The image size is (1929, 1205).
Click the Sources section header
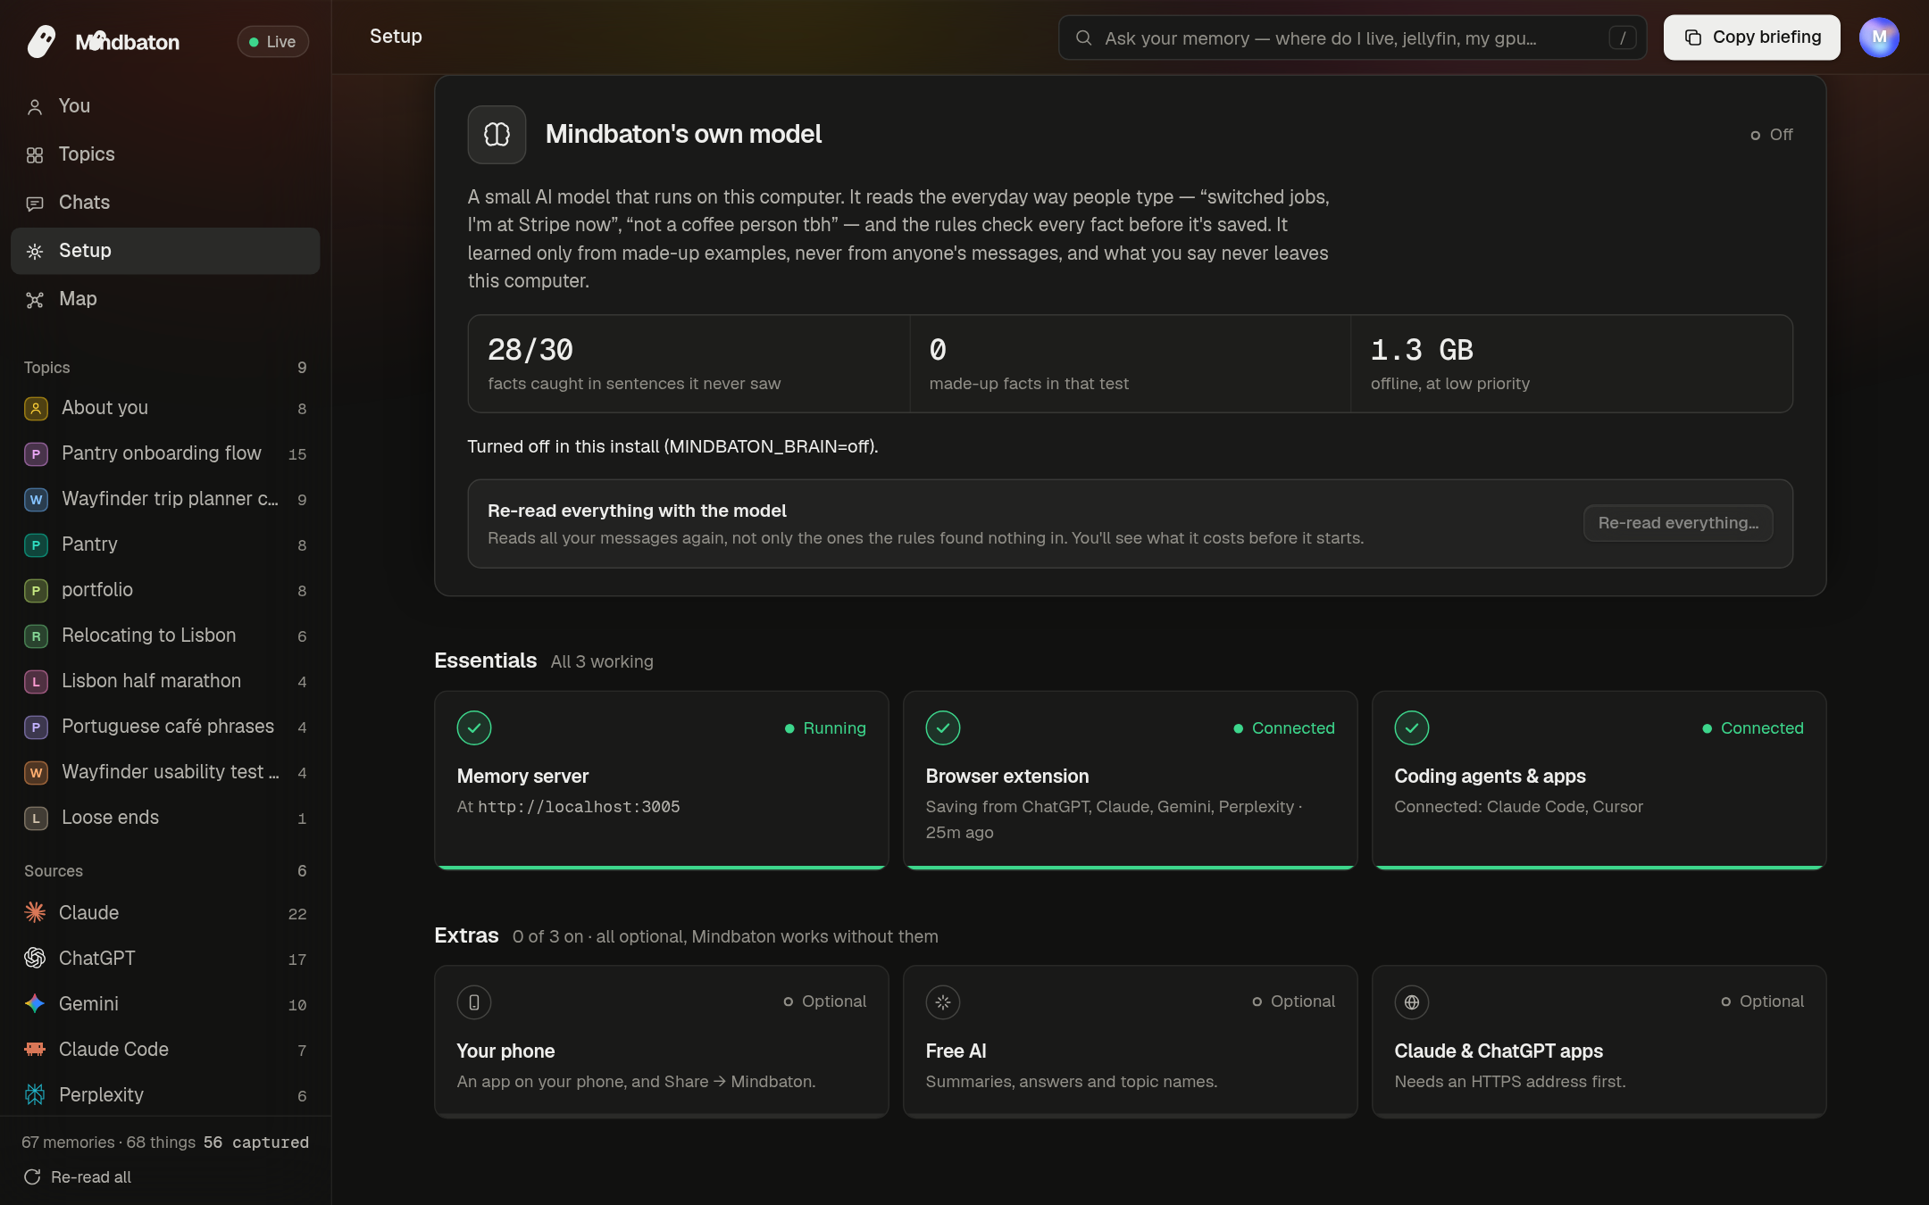(x=54, y=871)
